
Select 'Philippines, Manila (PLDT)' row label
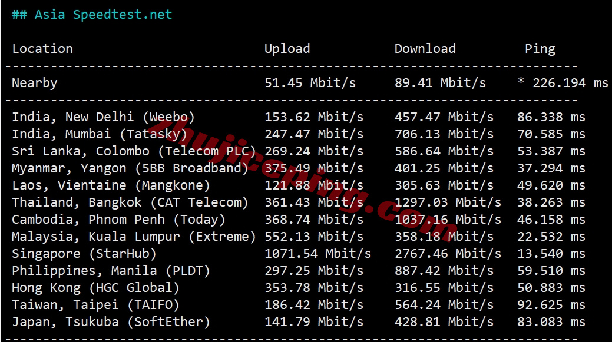coord(111,271)
